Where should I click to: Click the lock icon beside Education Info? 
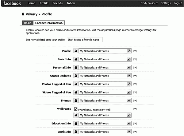(75, 123)
